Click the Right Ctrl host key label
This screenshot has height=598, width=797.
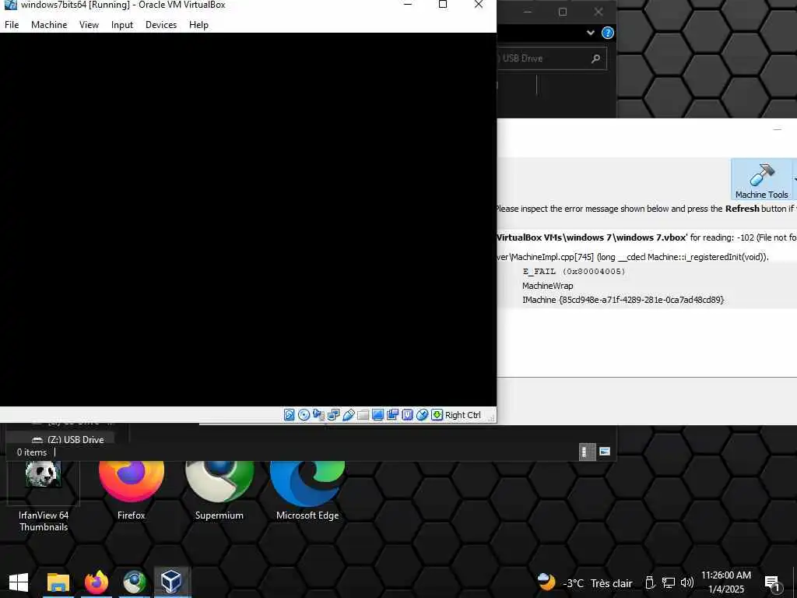[x=463, y=415]
